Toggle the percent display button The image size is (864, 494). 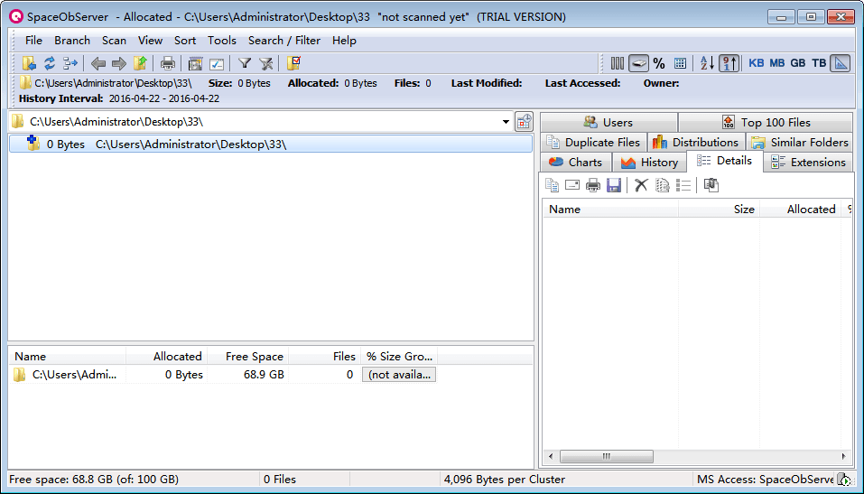tap(659, 63)
